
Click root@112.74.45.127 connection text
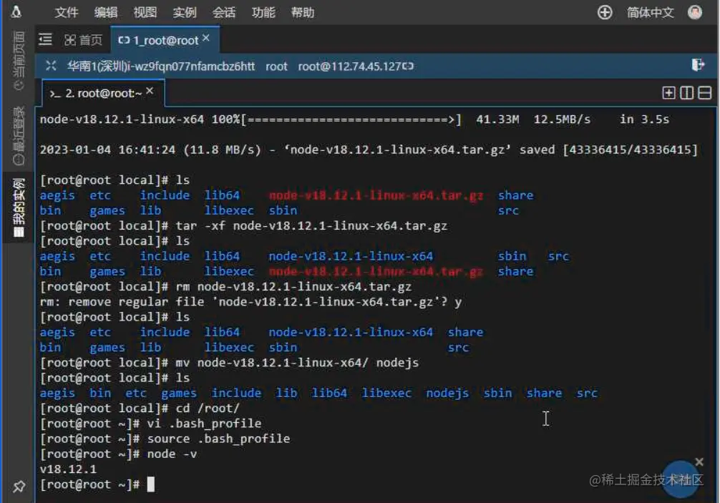pyautogui.click(x=349, y=66)
